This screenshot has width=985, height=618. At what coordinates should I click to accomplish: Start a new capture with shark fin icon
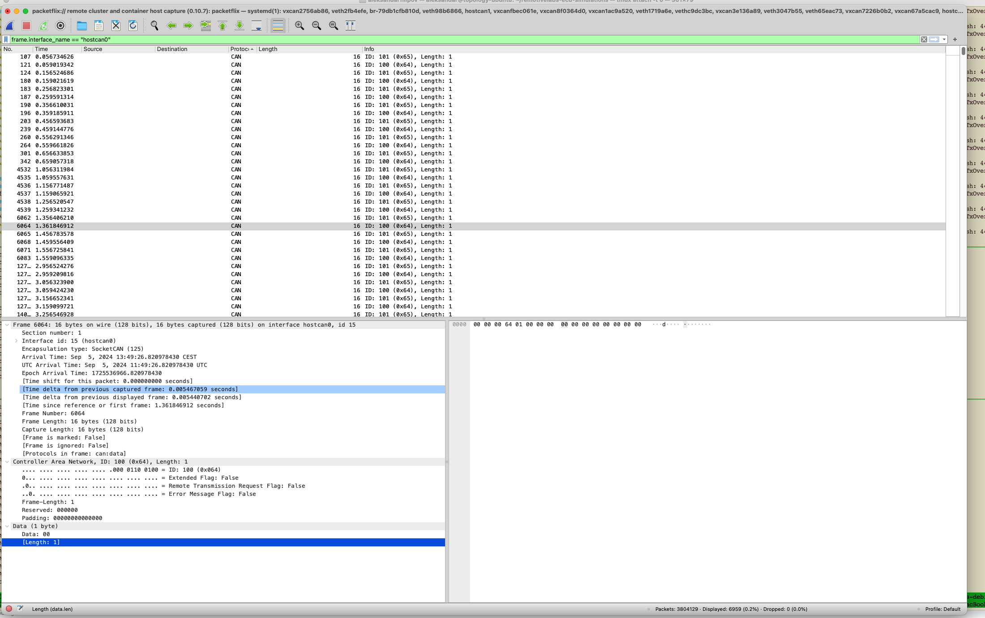point(10,26)
